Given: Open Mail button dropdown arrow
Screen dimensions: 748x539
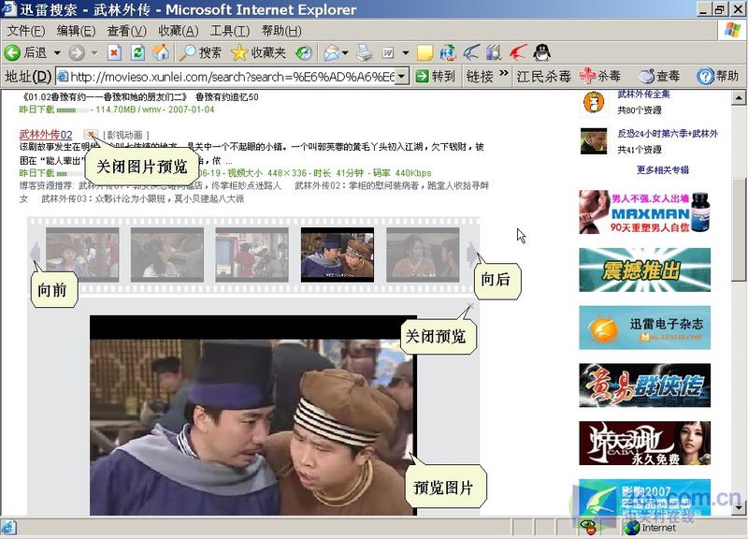Looking at the screenshot, I should point(345,52).
